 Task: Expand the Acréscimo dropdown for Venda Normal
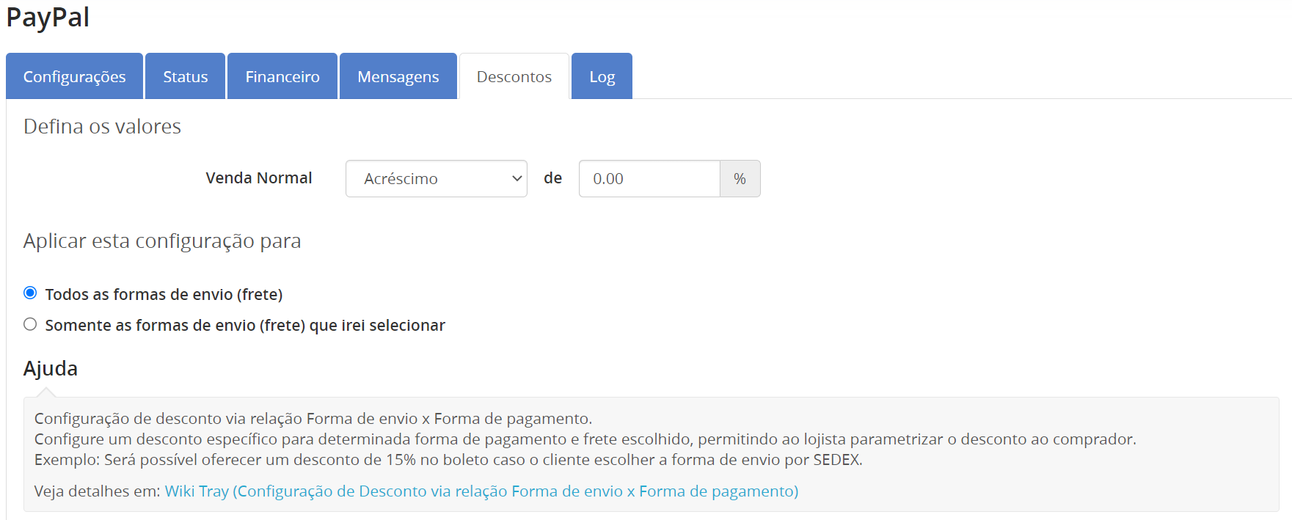pos(437,178)
